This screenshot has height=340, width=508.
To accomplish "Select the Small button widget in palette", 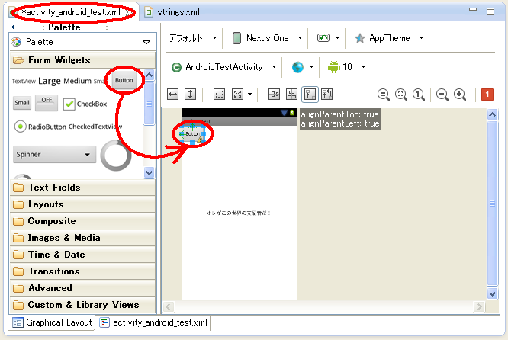I will pyautogui.click(x=22, y=103).
